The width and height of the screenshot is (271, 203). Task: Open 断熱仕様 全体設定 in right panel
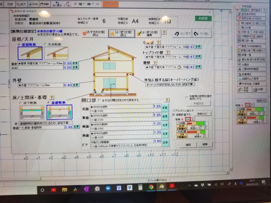click(251, 18)
